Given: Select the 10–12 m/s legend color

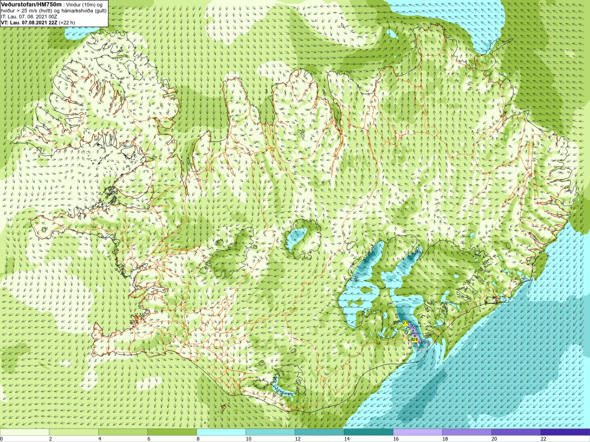Looking at the screenshot, I should [270, 432].
